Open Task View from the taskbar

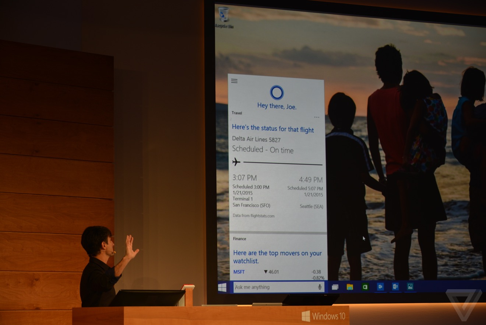tap(335, 287)
